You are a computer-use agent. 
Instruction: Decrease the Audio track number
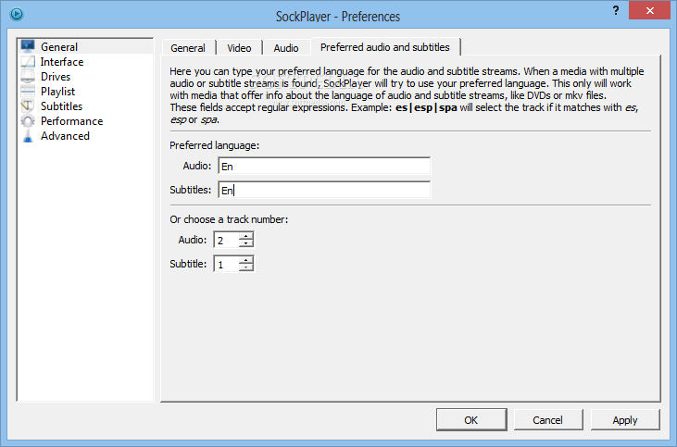pos(246,243)
